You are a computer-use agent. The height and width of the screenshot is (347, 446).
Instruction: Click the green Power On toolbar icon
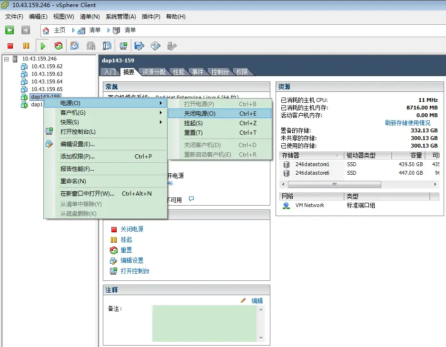click(43, 46)
